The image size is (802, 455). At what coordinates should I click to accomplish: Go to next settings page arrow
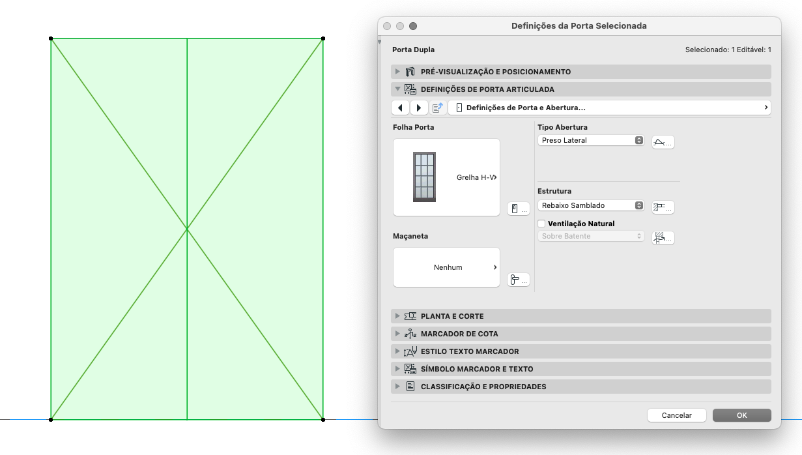(x=419, y=108)
